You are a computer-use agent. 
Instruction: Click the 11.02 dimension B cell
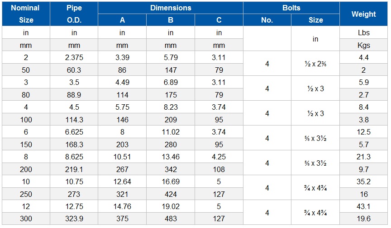pos(171,132)
